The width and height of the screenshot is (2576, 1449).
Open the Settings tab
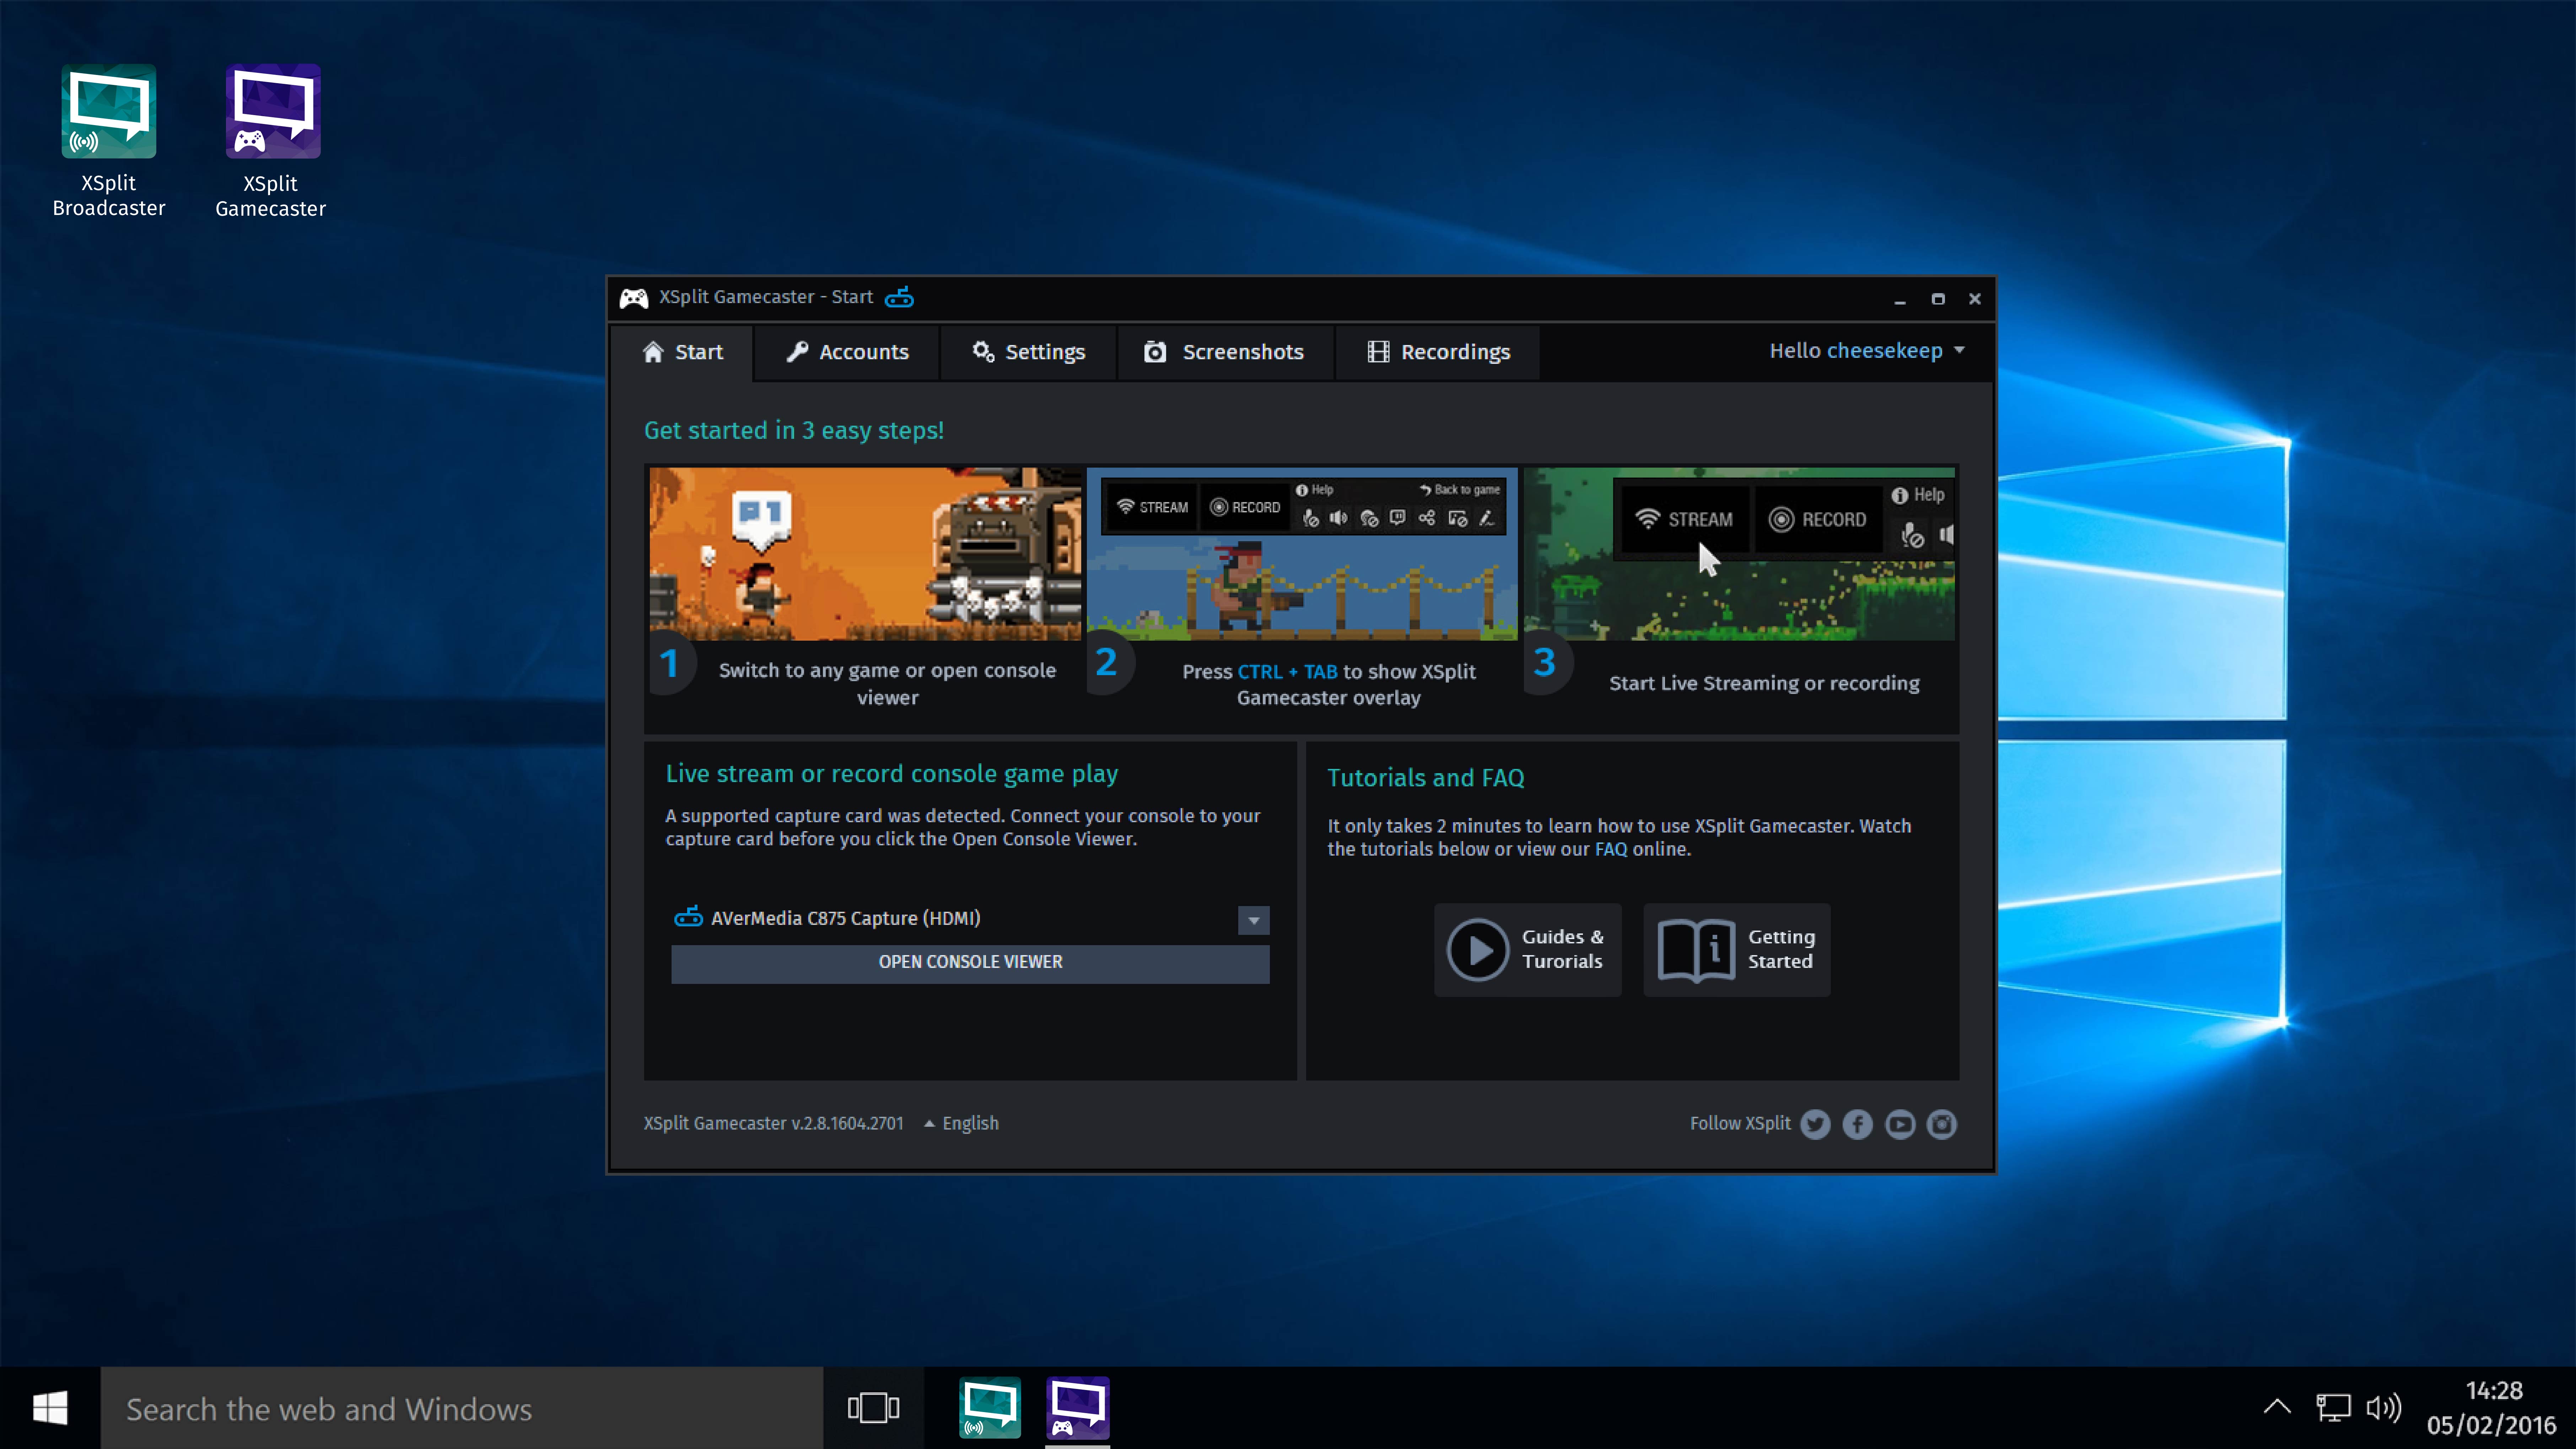pyautogui.click(x=1029, y=352)
